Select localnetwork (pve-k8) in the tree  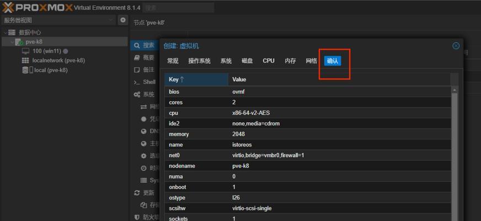58,61
